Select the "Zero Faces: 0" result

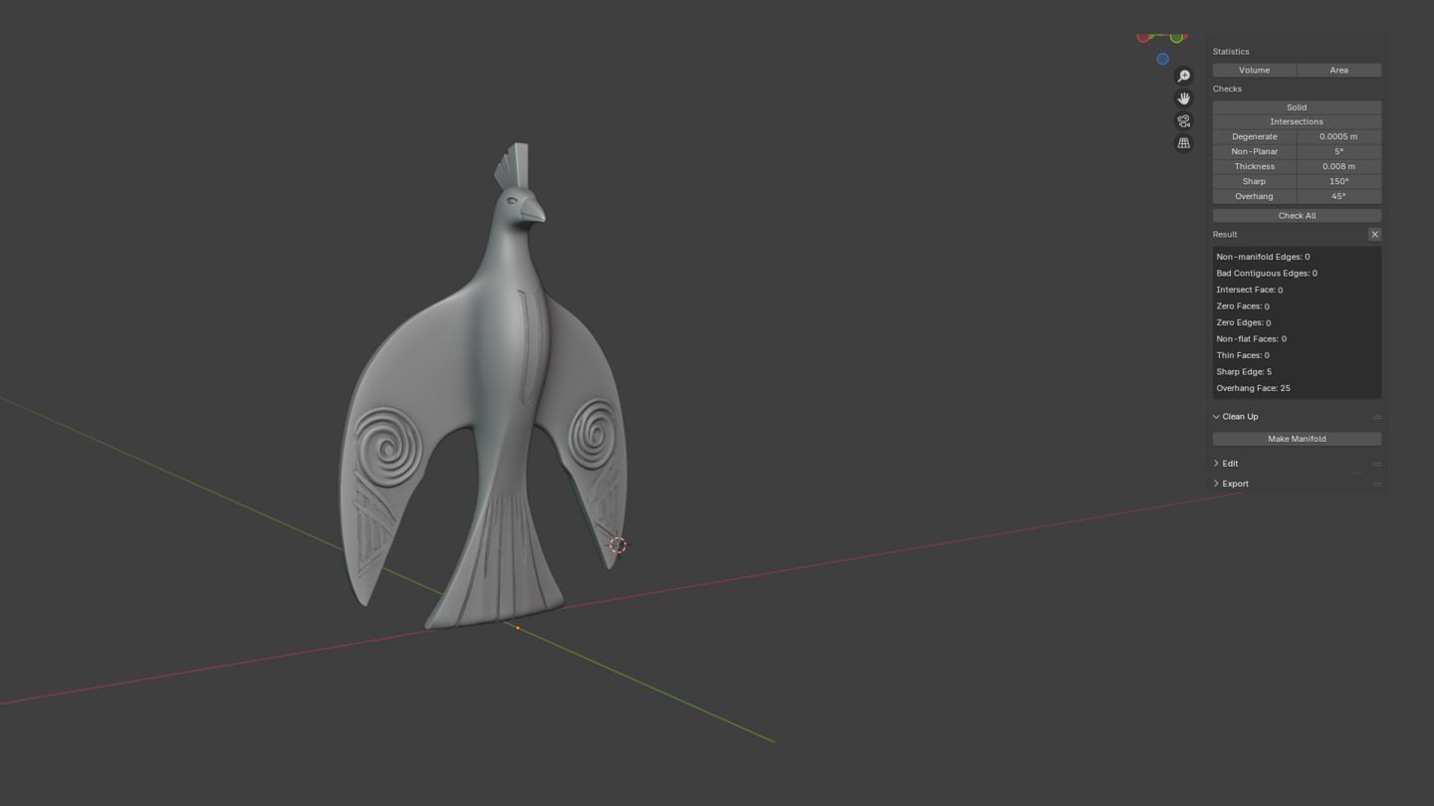coord(1243,306)
